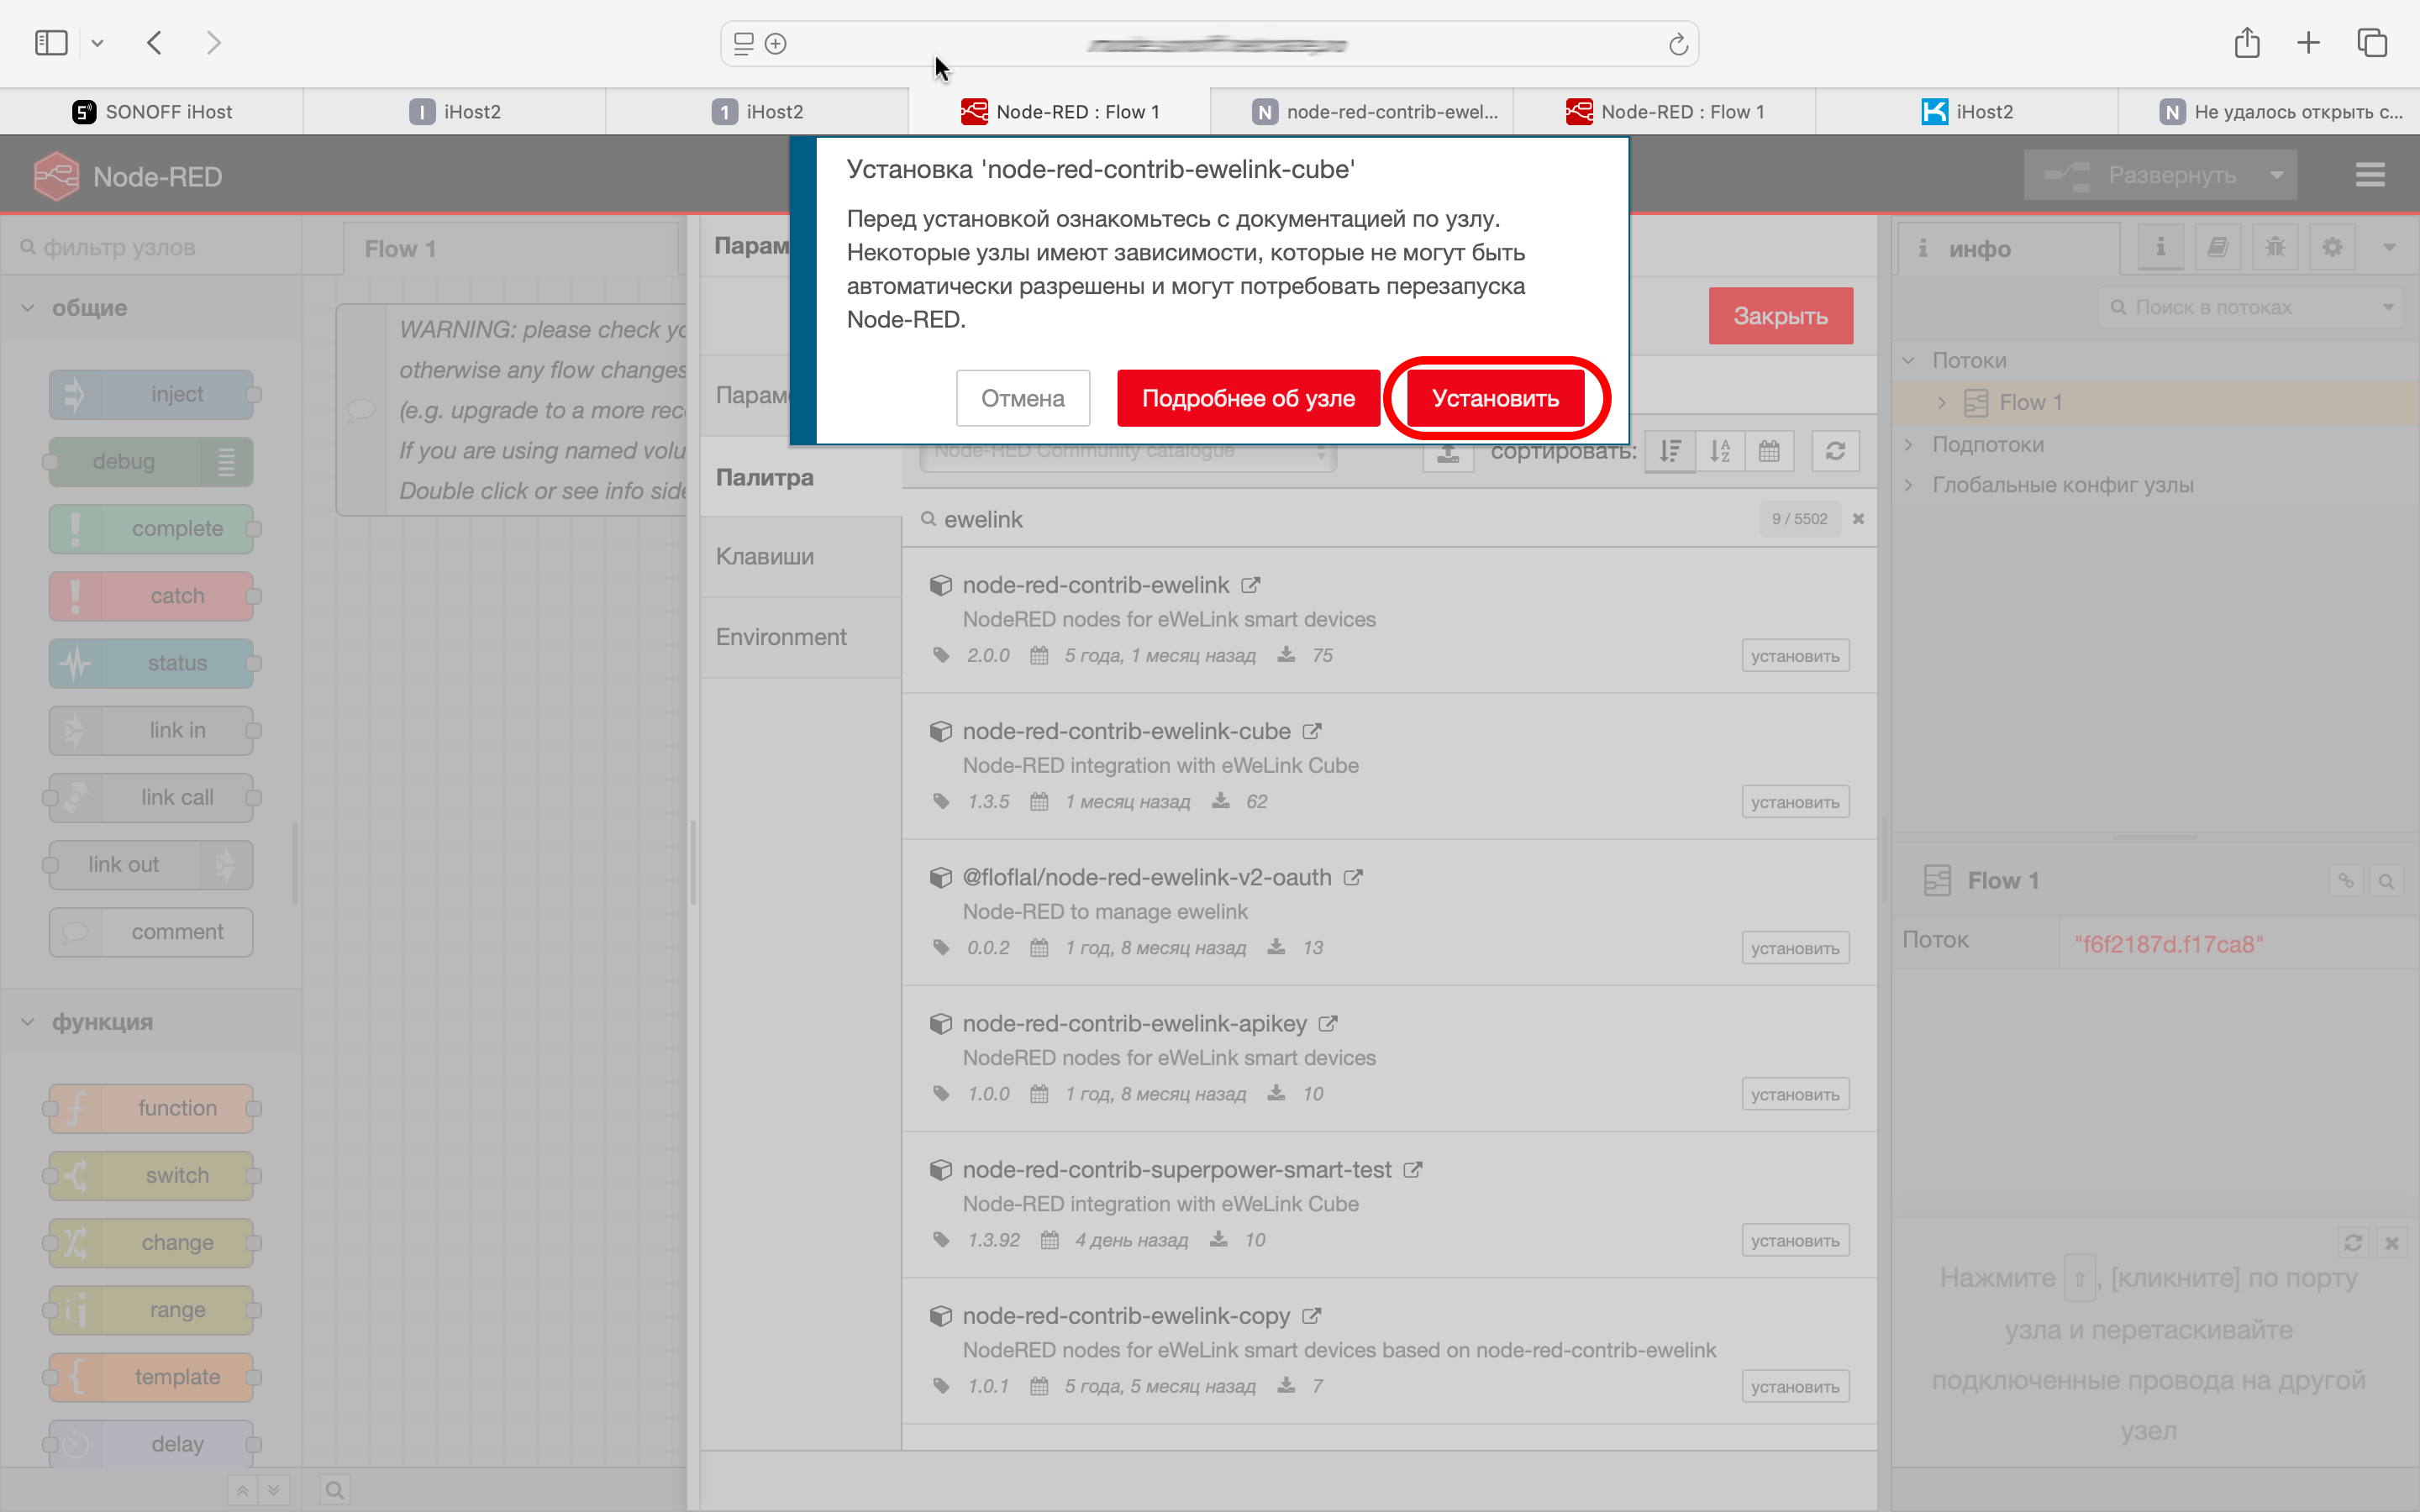Click the refresh catalogue icon in palette

1835,451
